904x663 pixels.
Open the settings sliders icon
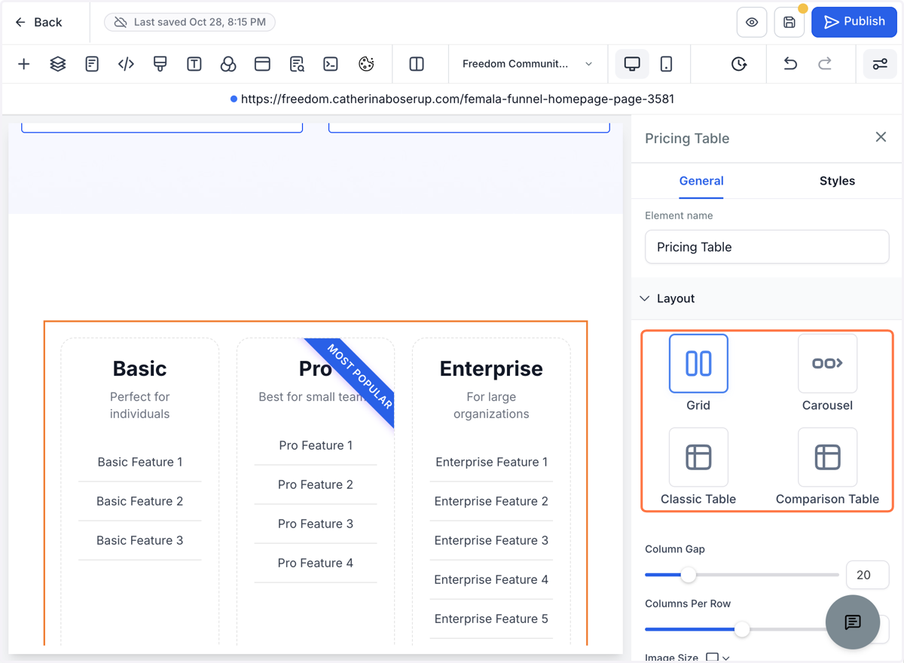pyautogui.click(x=880, y=64)
